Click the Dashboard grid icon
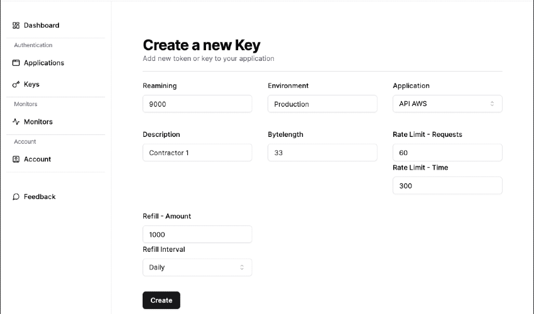Viewport: 534px width, 314px height. tap(16, 25)
